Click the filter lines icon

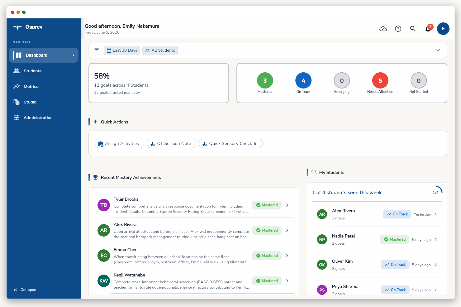(x=97, y=50)
